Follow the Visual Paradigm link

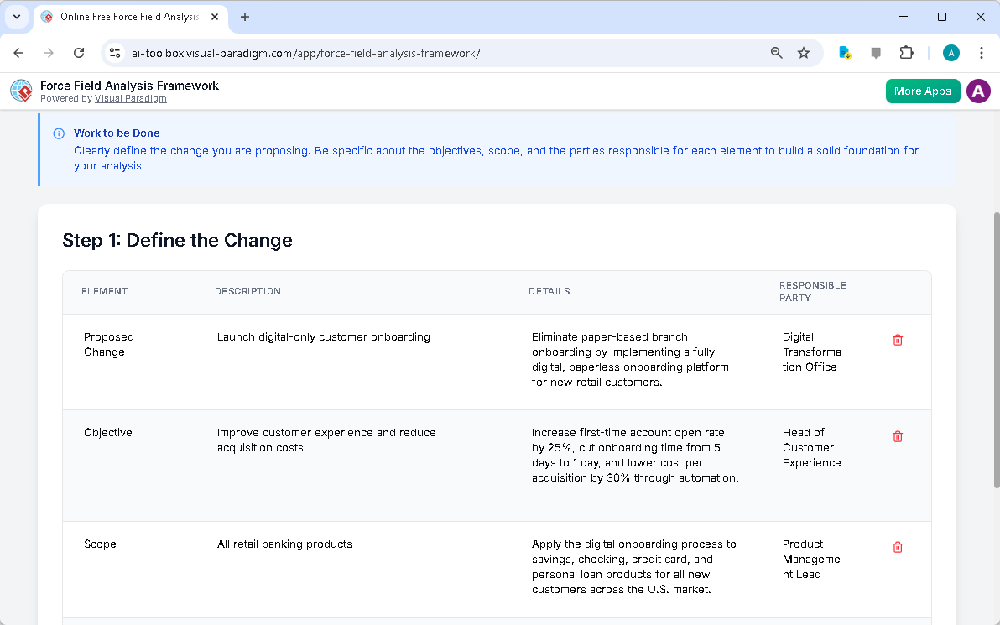coord(130,99)
